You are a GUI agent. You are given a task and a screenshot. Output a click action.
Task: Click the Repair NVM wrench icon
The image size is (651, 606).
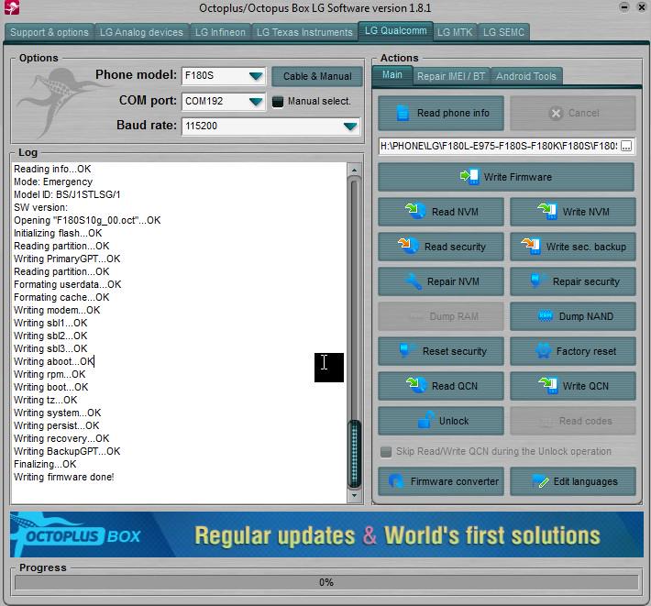pyautogui.click(x=414, y=281)
